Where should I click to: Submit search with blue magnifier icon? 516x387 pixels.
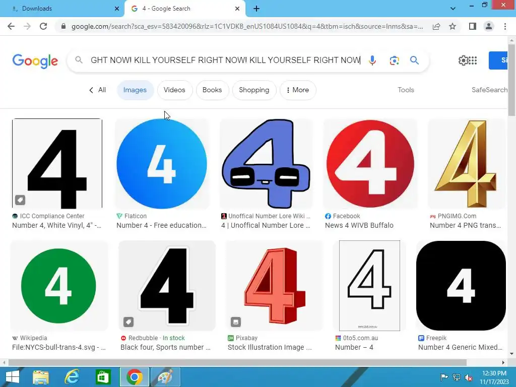414,60
